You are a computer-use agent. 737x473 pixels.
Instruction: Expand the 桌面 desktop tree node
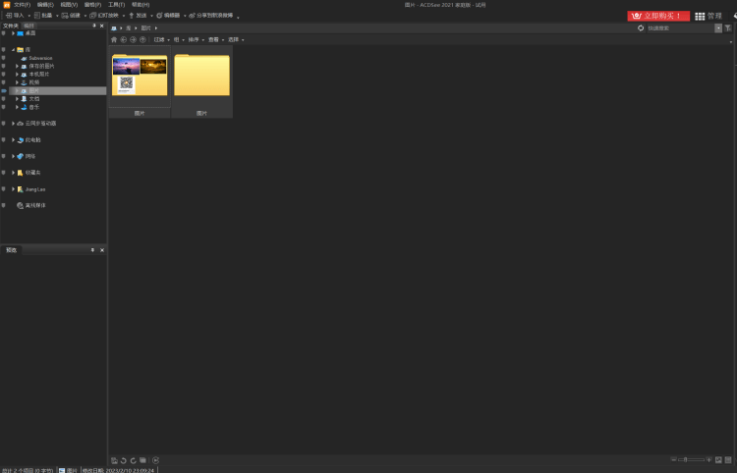point(13,33)
